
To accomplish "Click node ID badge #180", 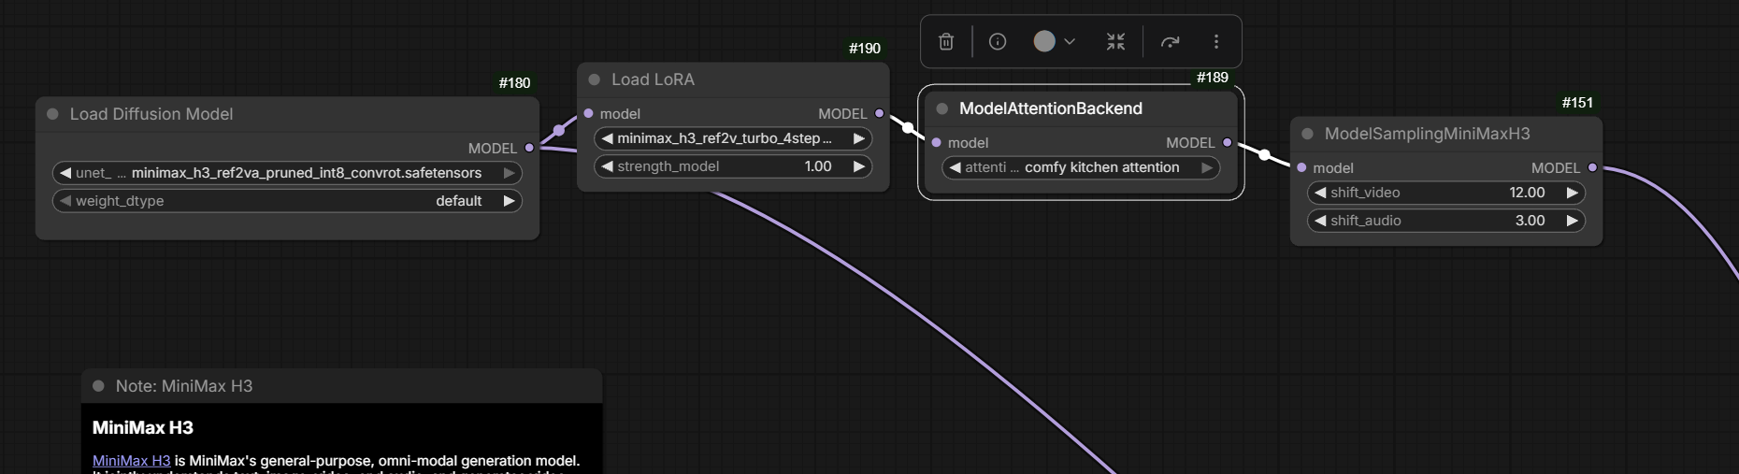I will coord(514,83).
